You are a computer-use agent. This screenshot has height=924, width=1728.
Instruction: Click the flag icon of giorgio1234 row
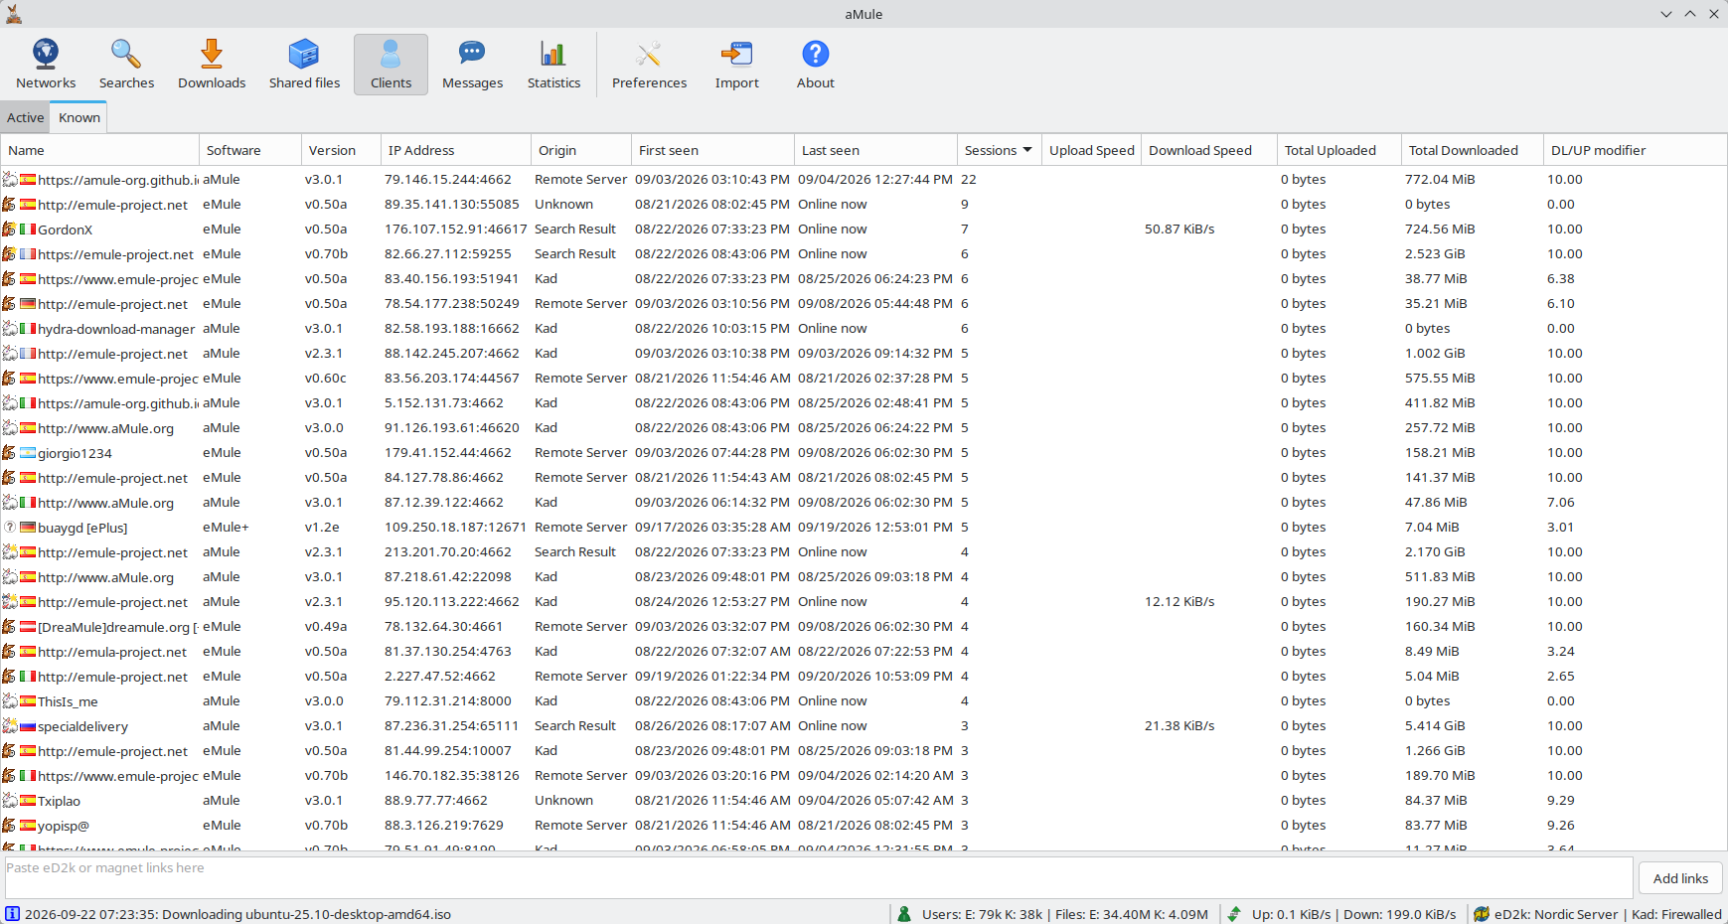click(28, 453)
